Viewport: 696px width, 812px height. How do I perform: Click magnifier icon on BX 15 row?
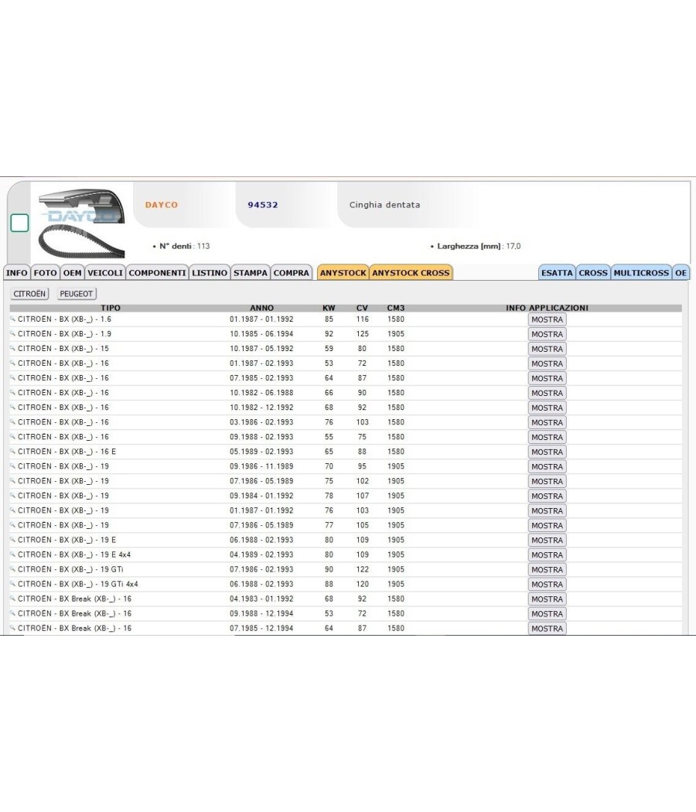[13, 349]
